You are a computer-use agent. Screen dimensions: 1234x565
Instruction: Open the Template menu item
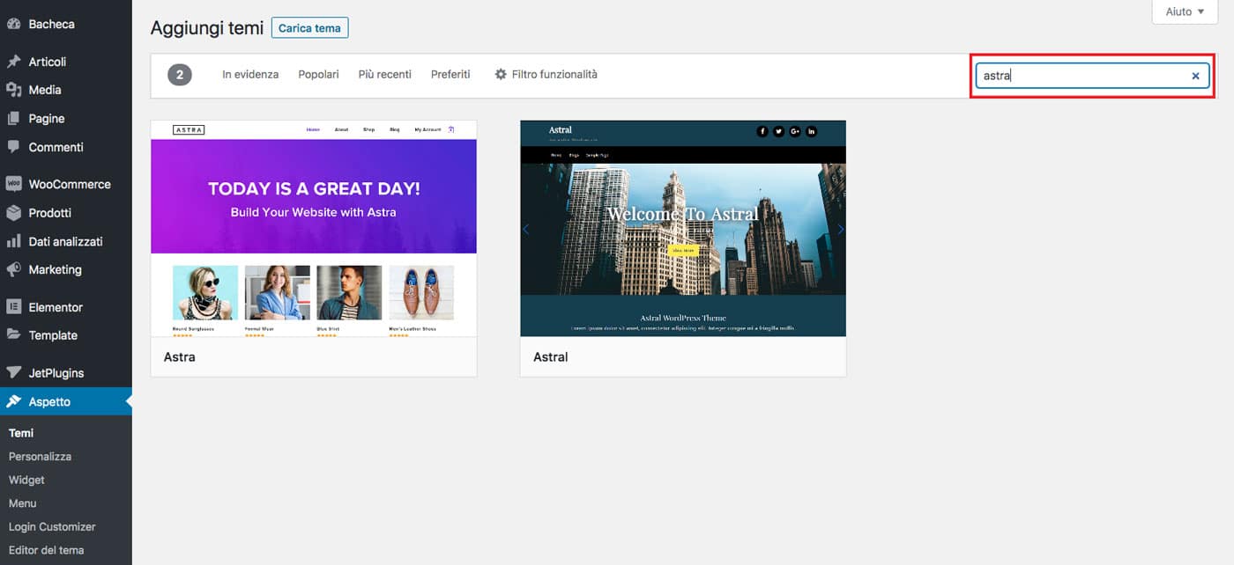(x=66, y=335)
